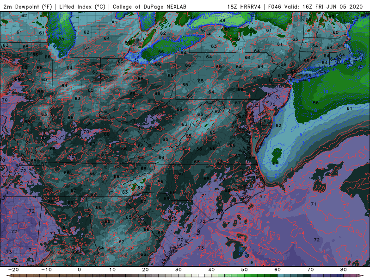The width and height of the screenshot is (370, 278).
Task: Click the 40 tick label on the color scale
Action: coord(211,270)
